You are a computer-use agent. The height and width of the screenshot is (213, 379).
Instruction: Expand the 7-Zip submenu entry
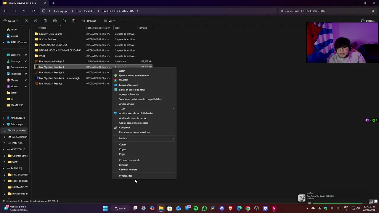pyautogui.click(x=144, y=109)
